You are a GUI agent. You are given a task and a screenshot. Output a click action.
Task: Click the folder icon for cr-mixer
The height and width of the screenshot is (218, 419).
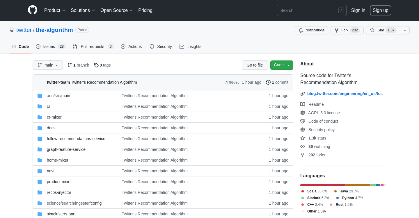pos(40,117)
